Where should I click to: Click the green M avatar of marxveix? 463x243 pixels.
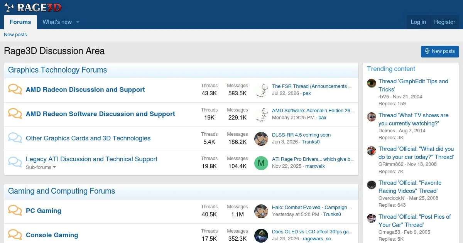click(x=261, y=163)
